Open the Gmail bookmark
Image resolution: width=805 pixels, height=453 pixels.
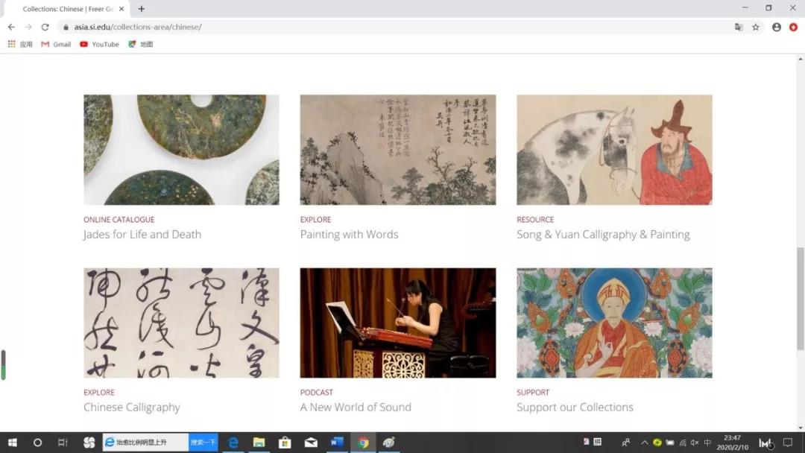(x=56, y=44)
